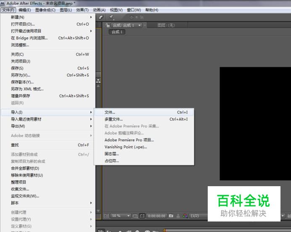Select the Eraser tool in the toolbar
Viewport: 291px width, 232px height.
click(101, 17)
